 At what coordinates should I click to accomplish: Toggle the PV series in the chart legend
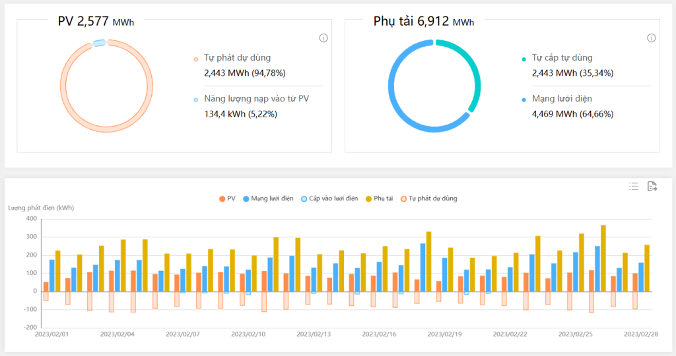click(x=227, y=198)
